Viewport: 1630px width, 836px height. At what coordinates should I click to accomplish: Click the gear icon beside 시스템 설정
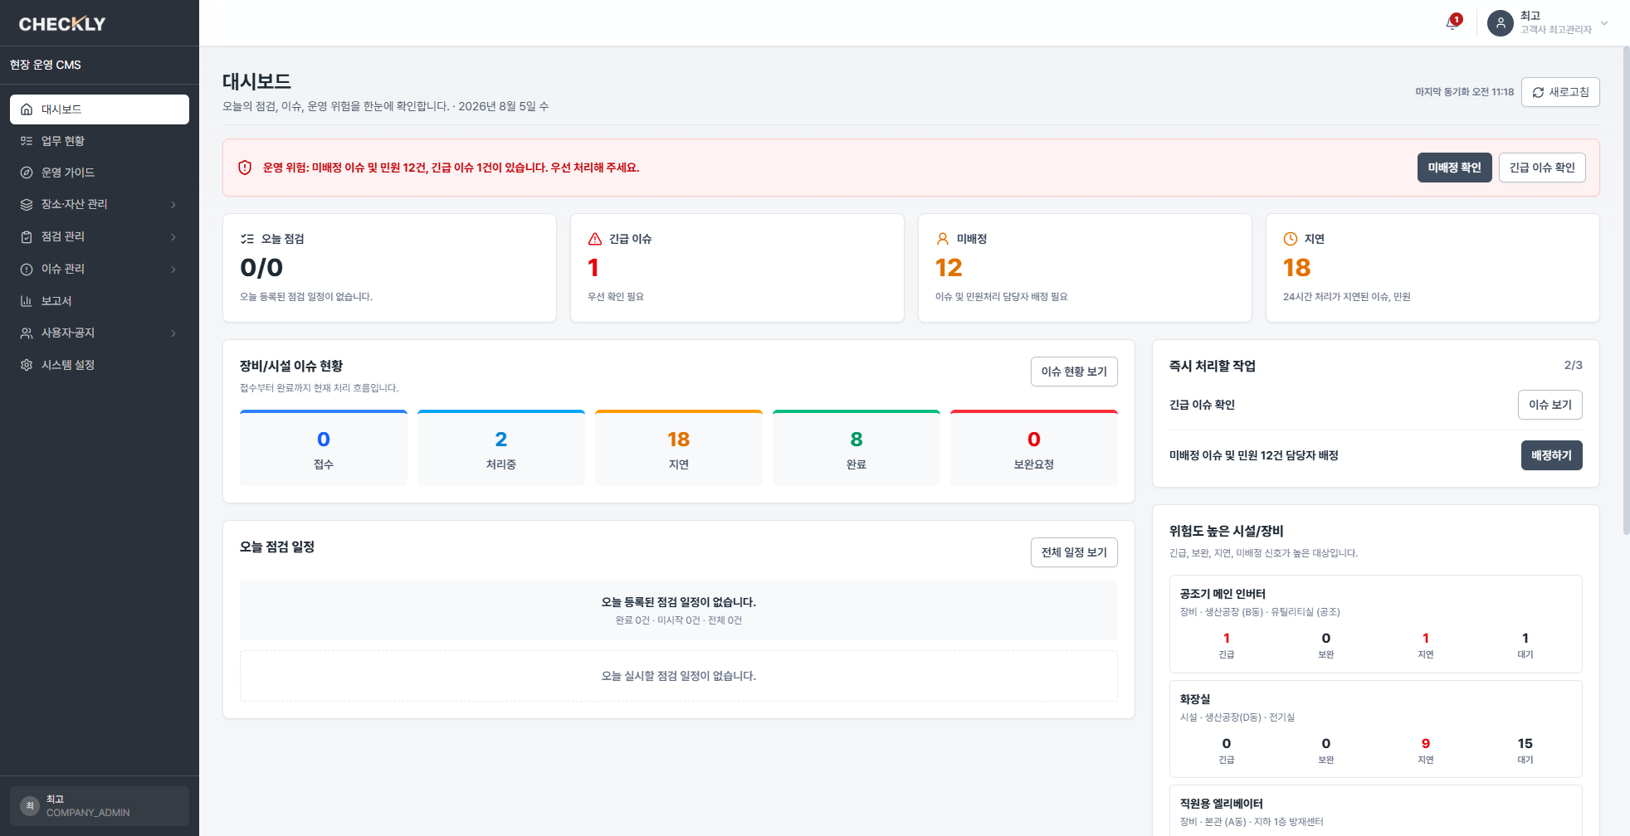click(27, 365)
